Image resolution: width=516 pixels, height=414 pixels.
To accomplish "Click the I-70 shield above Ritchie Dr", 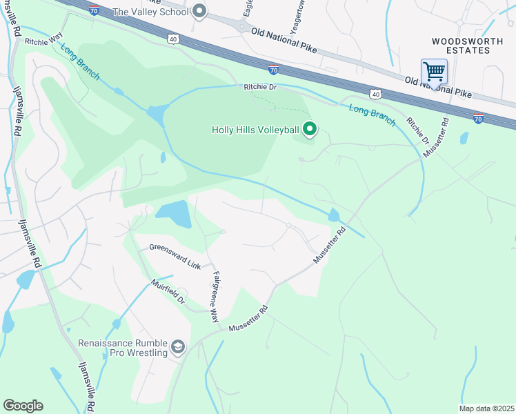I will coord(273,70).
